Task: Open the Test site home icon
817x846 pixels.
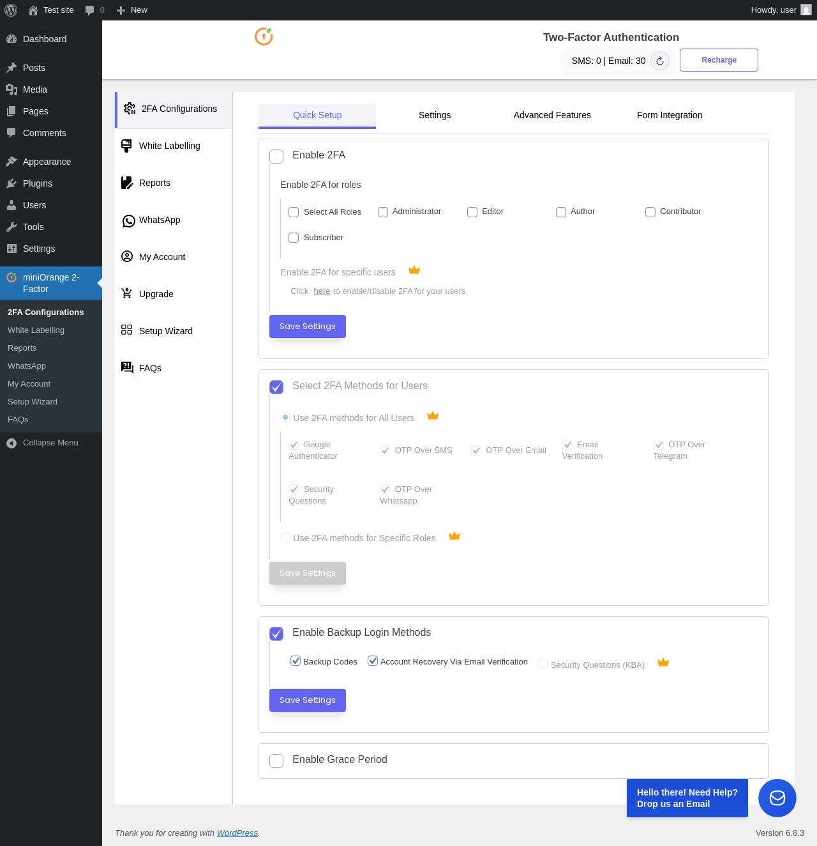Action: [x=33, y=10]
